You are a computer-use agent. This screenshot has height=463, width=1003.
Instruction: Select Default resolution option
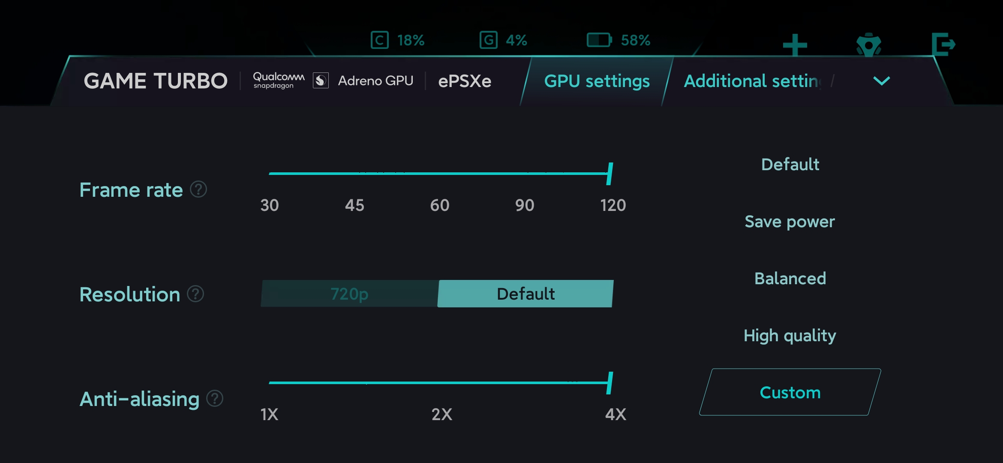coord(526,294)
